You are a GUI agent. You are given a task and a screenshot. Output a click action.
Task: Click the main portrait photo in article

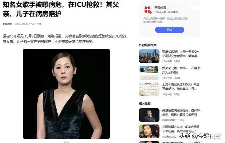pyautogui.click(x=66, y=94)
